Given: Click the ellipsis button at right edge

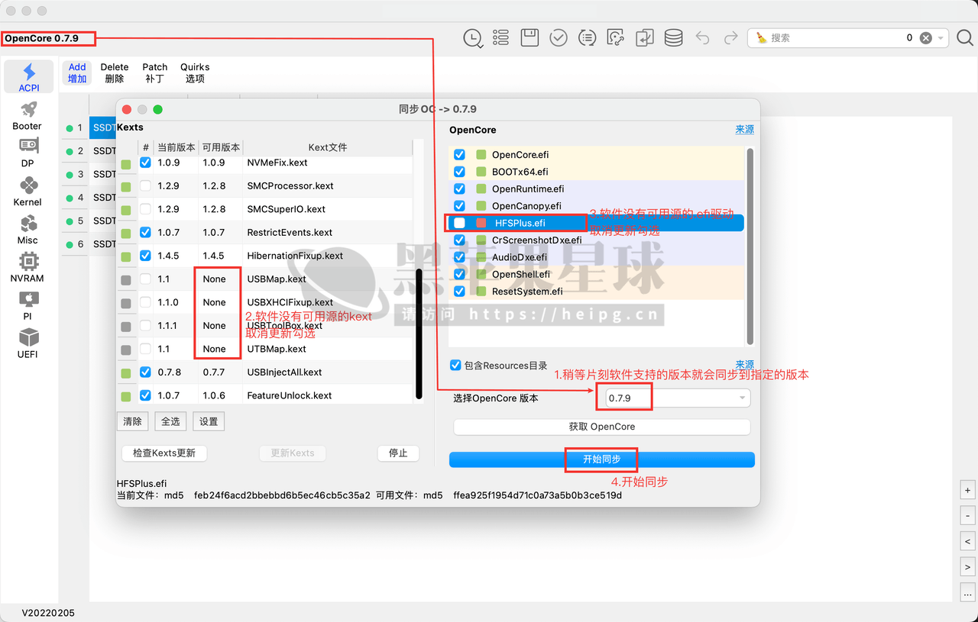Looking at the screenshot, I should 968,593.
